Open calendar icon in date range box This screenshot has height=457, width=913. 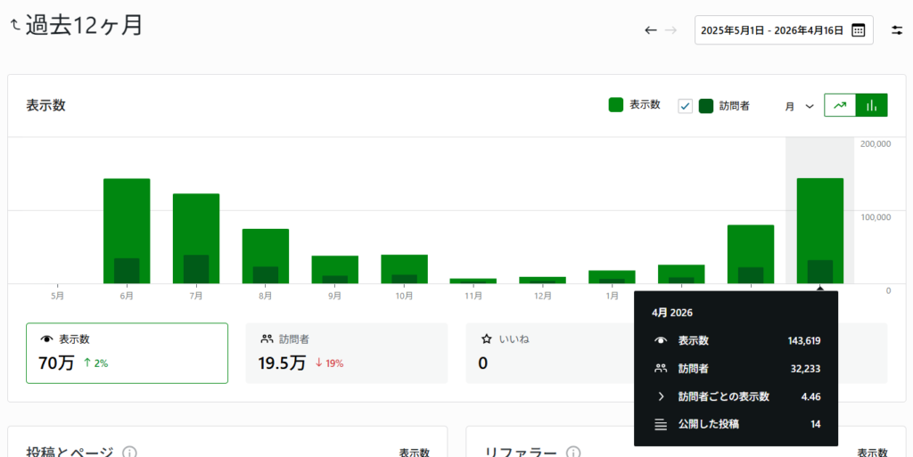click(858, 30)
